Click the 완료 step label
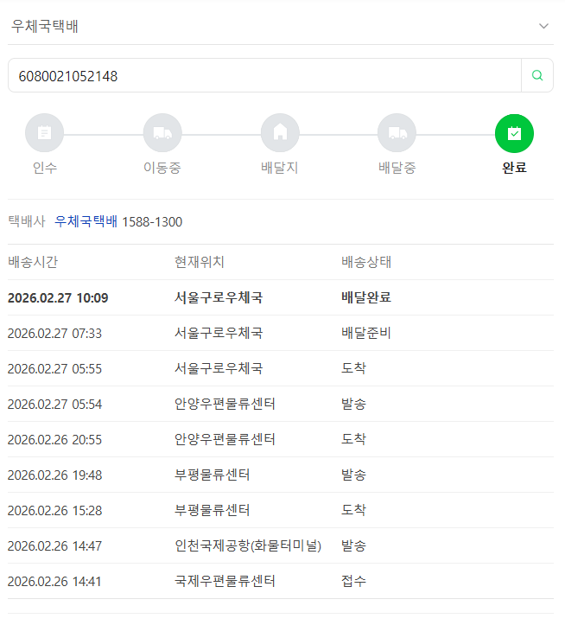Screen dimensions: 565x625 click(x=514, y=168)
